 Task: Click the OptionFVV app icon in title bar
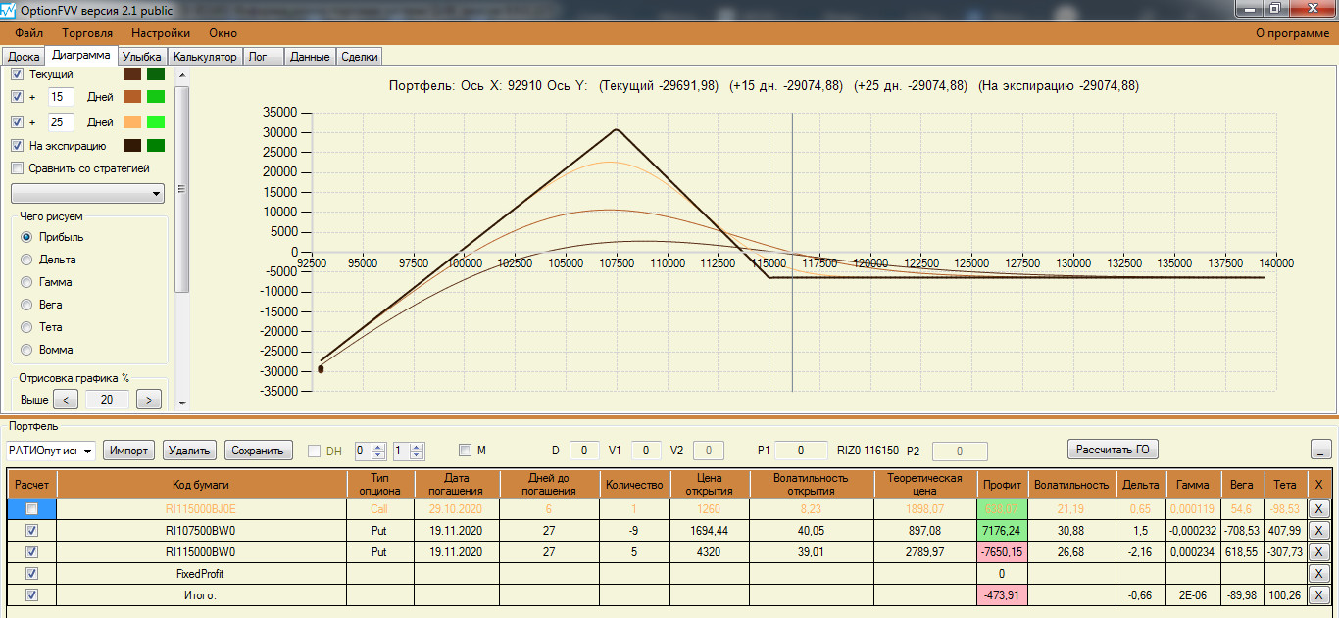point(10,10)
